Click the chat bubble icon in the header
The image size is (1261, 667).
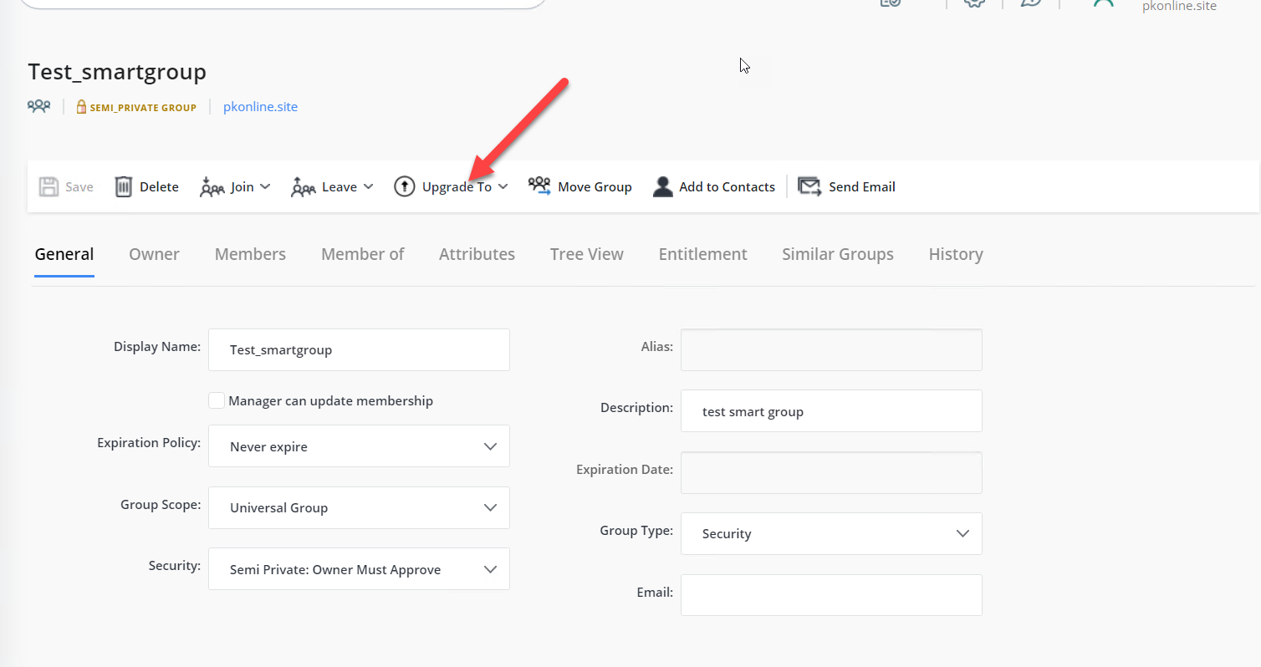pos(1030,3)
